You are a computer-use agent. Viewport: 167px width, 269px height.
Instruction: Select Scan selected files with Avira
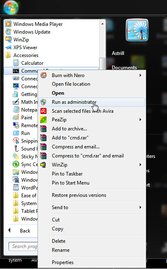tap(82, 111)
